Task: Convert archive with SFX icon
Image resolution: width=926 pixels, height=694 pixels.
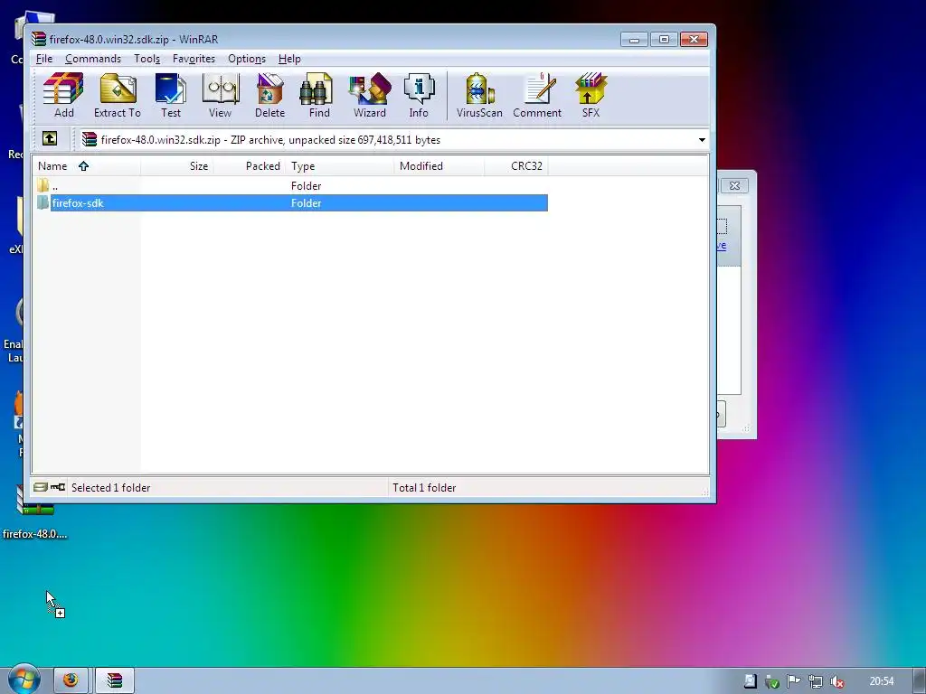Action: [591, 96]
